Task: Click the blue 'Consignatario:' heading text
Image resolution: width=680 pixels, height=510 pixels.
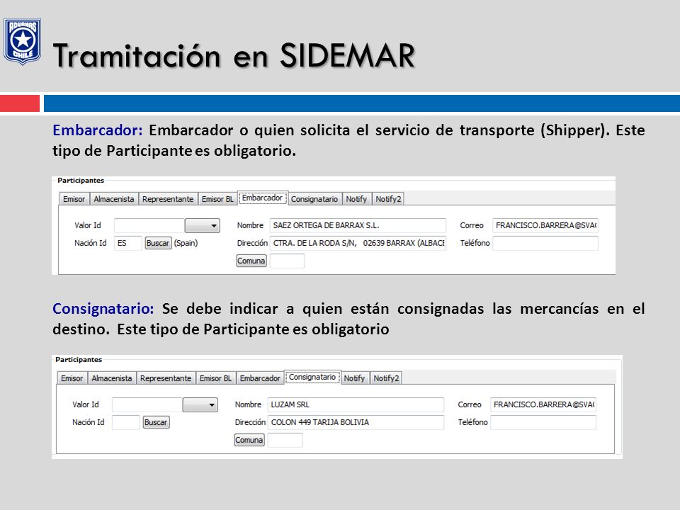Action: click(x=103, y=309)
